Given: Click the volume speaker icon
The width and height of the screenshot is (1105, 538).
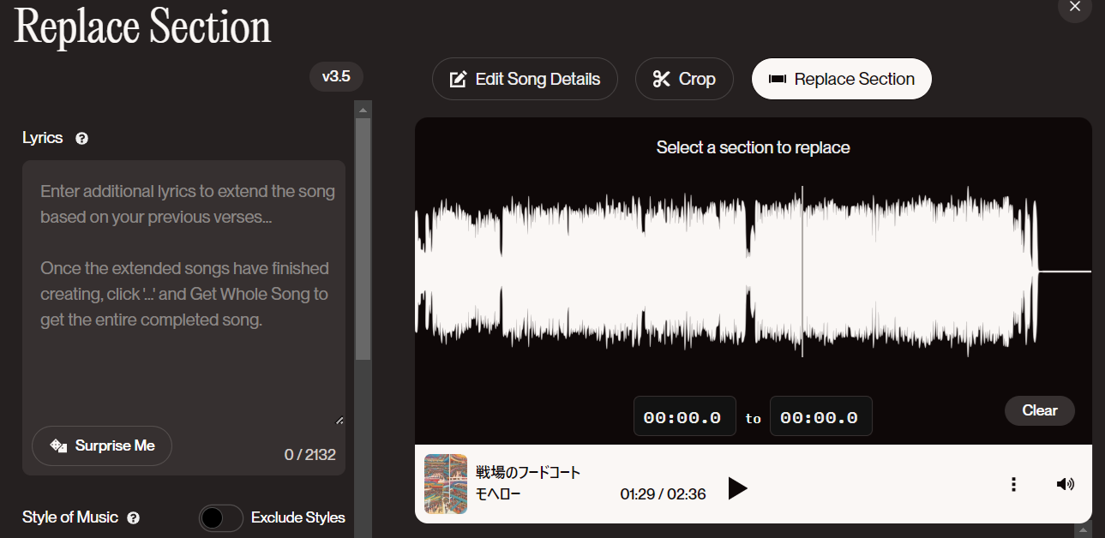Looking at the screenshot, I should tap(1065, 484).
